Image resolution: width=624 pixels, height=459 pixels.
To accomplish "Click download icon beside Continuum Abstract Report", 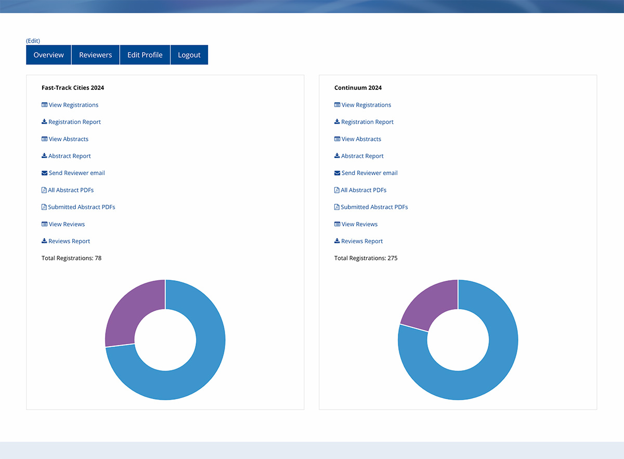I will [337, 156].
